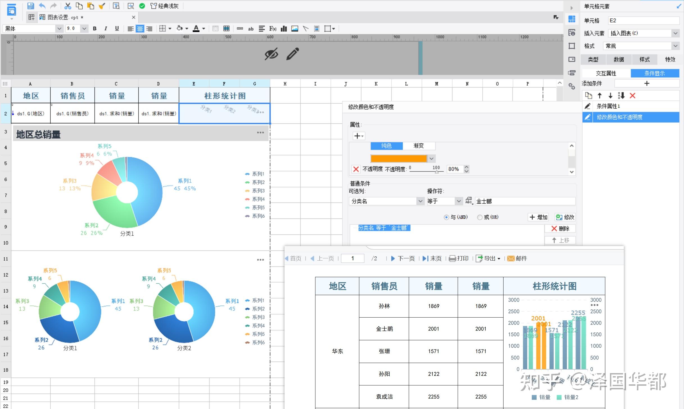Insert a chart using the toolbar chart icon
The width and height of the screenshot is (684, 409).
(x=283, y=28)
